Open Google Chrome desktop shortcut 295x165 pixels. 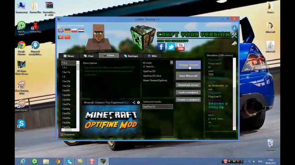(x=22, y=48)
